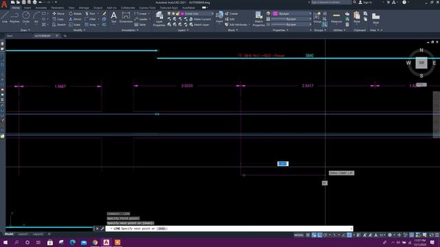Screen dimensions: 440x247
Task: Open the Windows Start menu
Action: [x=5, y=242]
